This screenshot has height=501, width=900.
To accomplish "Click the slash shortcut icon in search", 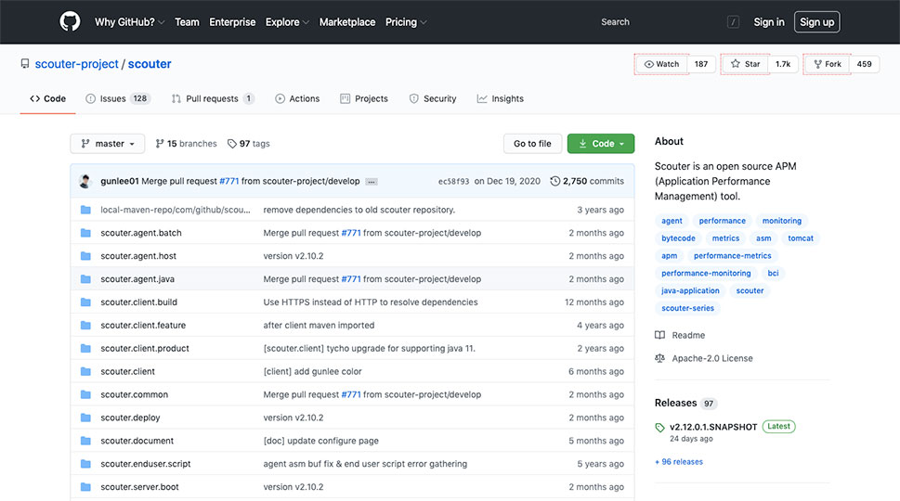I will coord(733,21).
